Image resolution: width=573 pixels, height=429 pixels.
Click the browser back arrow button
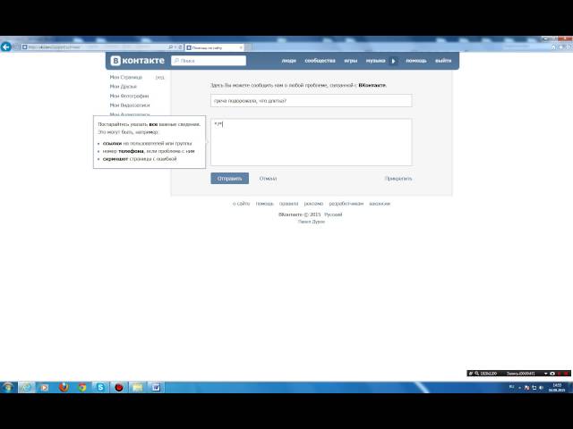click(6, 46)
